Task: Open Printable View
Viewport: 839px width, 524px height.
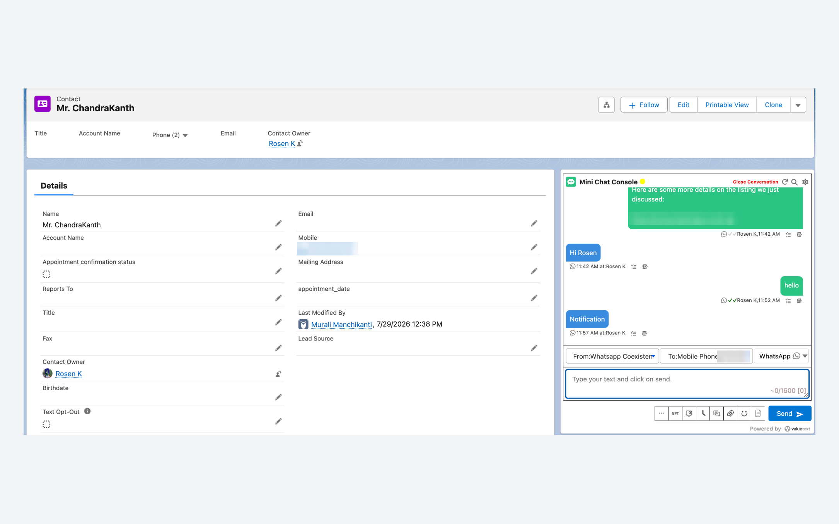Action: [x=727, y=105]
